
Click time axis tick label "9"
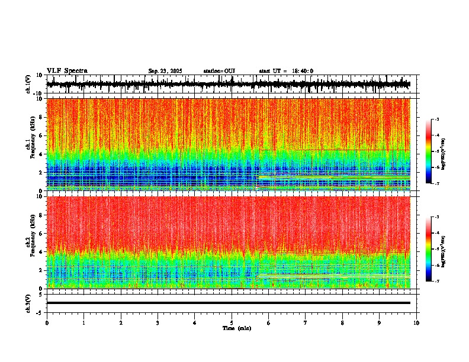tap(379, 323)
